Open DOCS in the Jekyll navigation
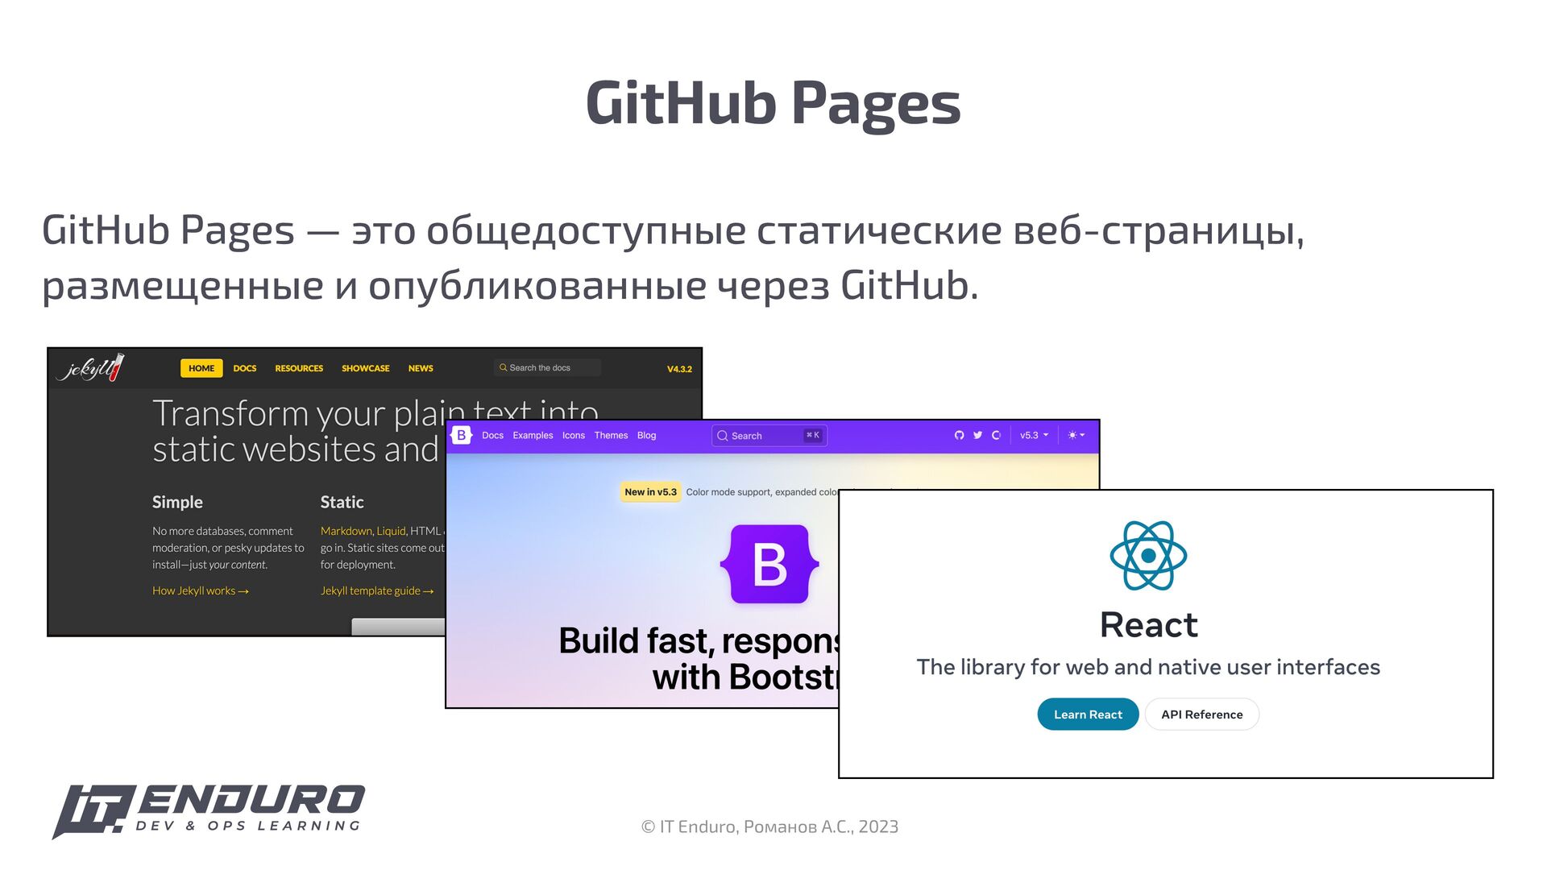The width and height of the screenshot is (1547, 870). pos(245,368)
